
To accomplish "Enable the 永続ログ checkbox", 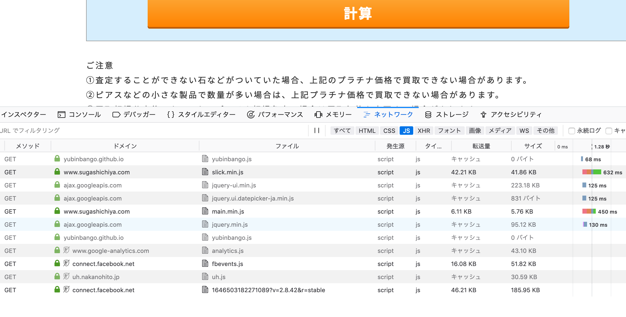I will click(572, 131).
